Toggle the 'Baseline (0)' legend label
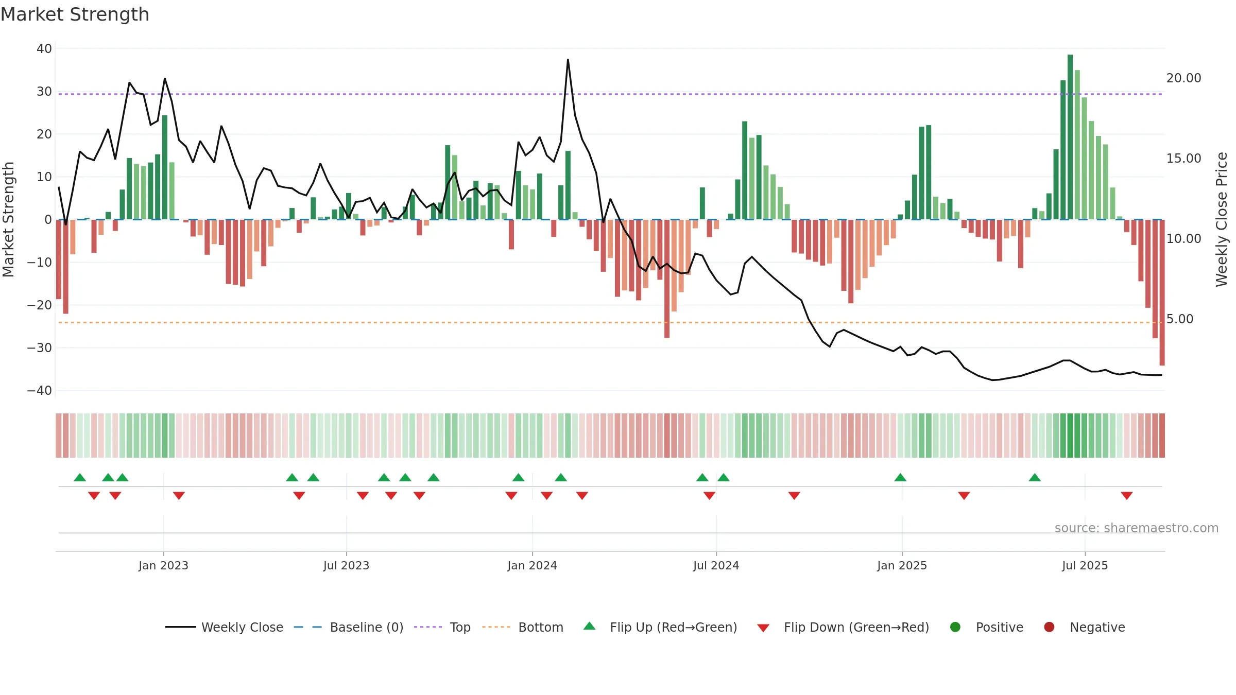 coord(367,627)
